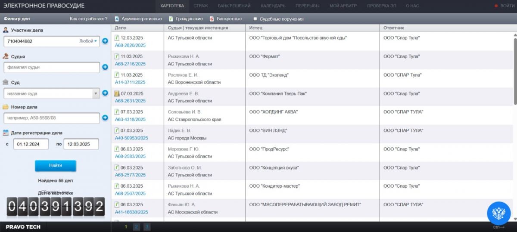Viewport: 517px width, 232px height.
Task: Go to results page 3
Action: [x=147, y=227]
